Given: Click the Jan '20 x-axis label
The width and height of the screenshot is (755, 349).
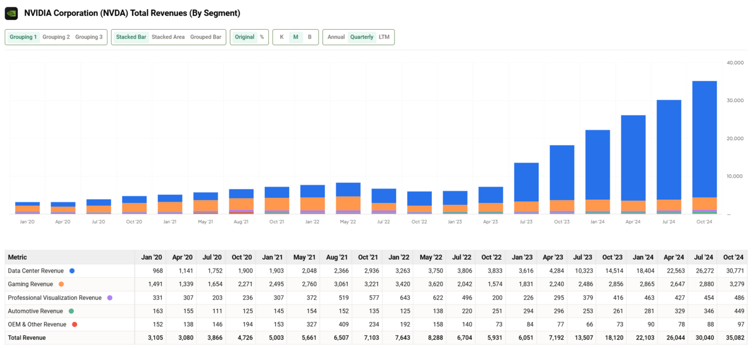Looking at the screenshot, I should pos(27,222).
